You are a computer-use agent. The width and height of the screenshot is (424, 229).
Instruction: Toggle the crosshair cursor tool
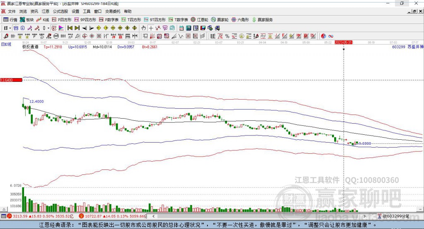pos(151,28)
